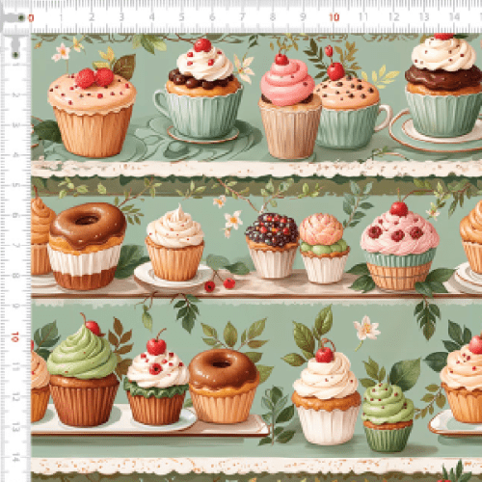Click the red 0 on the horizontal ruler
Viewport: 482px width, 482px height.
coord(31,18)
